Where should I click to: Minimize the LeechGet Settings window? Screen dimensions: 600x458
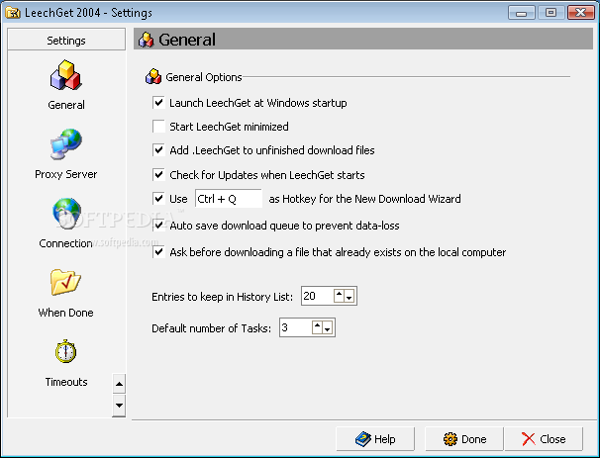click(521, 13)
